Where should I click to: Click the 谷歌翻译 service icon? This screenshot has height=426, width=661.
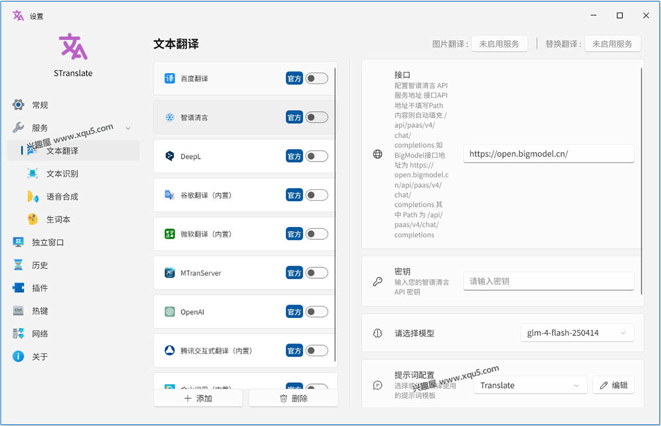(x=169, y=195)
